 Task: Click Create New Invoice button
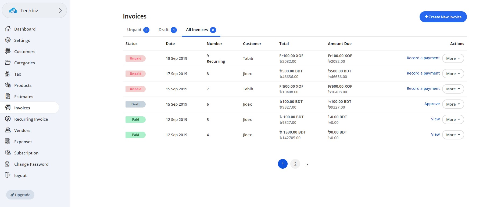[443, 17]
